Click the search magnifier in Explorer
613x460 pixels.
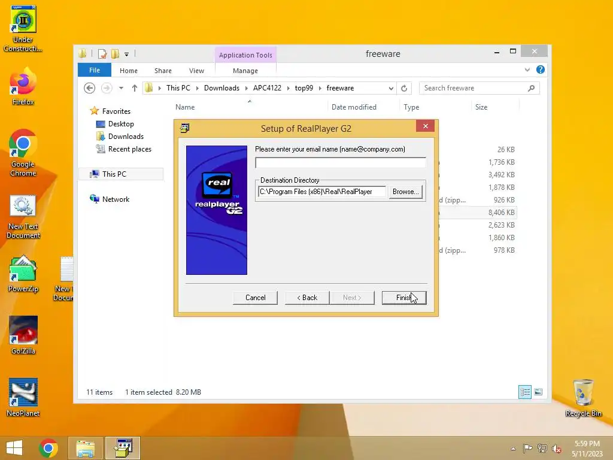click(x=531, y=88)
